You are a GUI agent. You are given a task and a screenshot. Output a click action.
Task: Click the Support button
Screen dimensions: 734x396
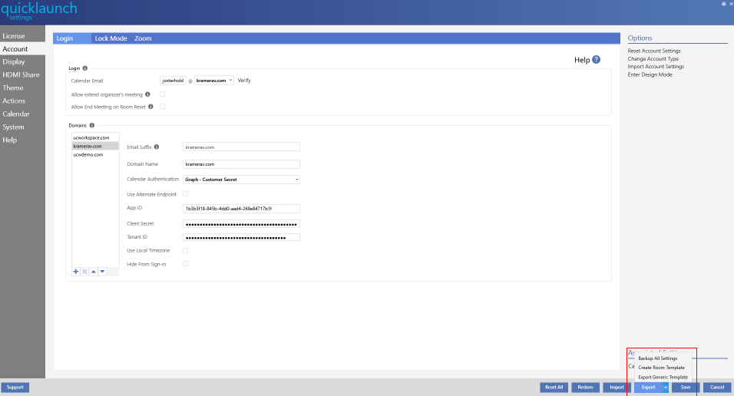tap(15, 387)
